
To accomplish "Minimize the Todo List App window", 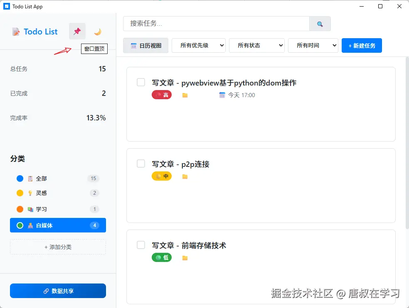I will [x=362, y=6].
